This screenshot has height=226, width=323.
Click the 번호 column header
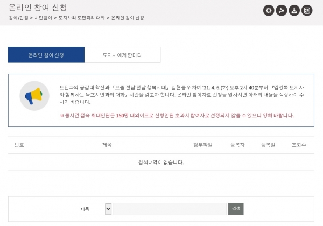pos(19,145)
